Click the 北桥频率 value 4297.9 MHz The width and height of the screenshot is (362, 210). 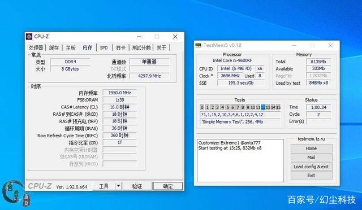(149, 76)
